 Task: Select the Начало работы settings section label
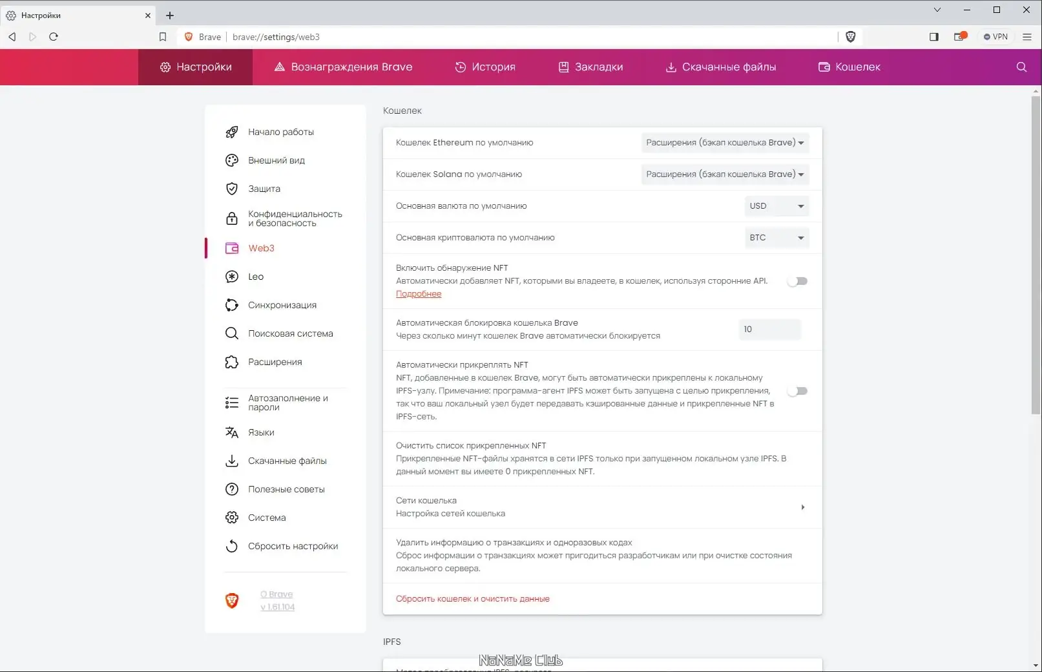point(281,132)
